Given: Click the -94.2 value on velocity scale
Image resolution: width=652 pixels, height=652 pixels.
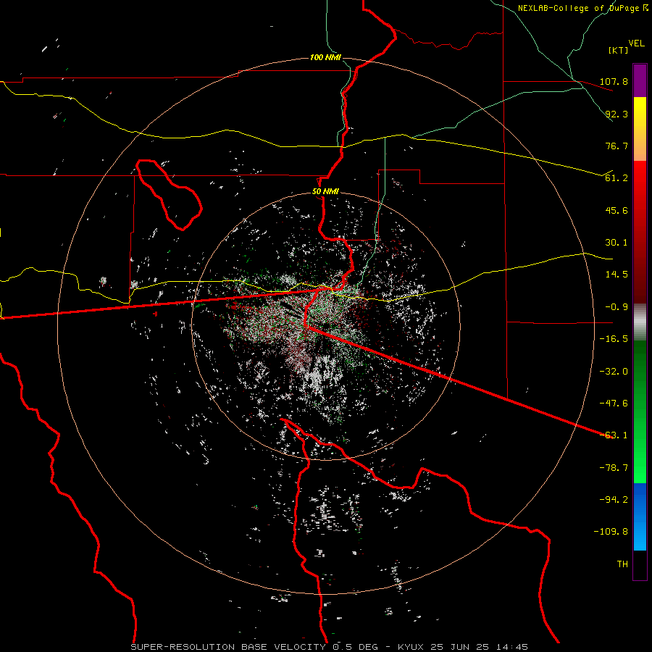Looking at the screenshot, I should point(614,500).
